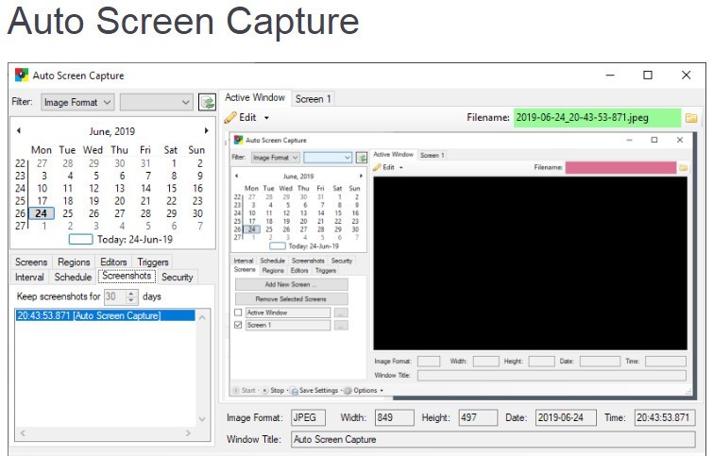Click the keep screenshots days number field
The image size is (713, 456).
(114, 296)
